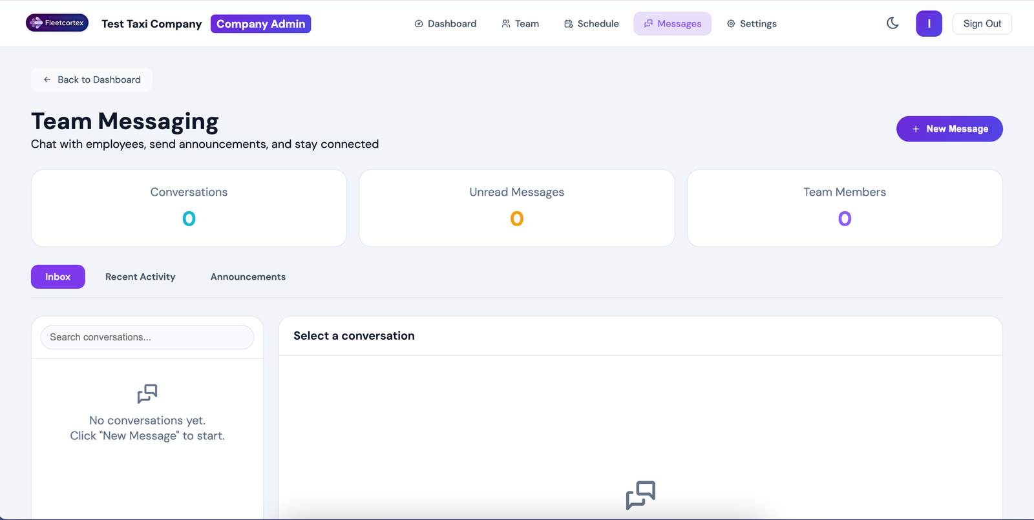
Task: Click Back to Dashboard button
Action: 92,79
